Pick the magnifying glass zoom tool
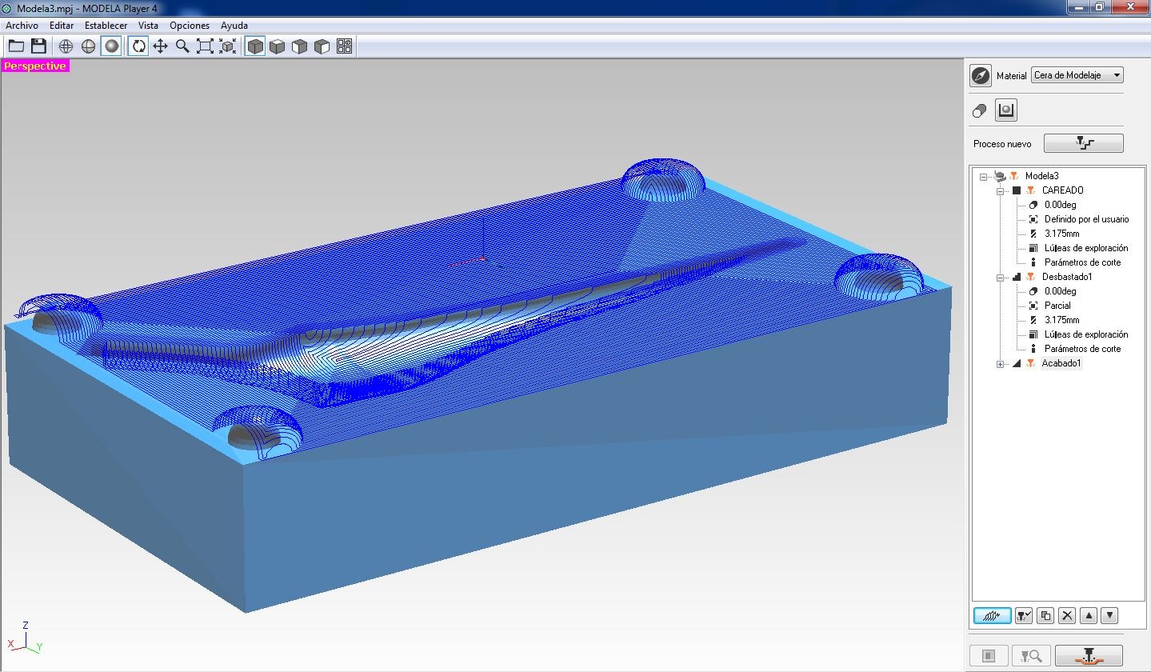 182,46
